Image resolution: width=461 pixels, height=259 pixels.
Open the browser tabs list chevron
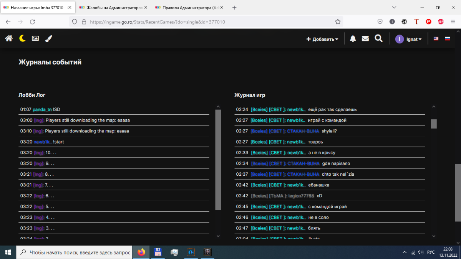click(394, 7)
